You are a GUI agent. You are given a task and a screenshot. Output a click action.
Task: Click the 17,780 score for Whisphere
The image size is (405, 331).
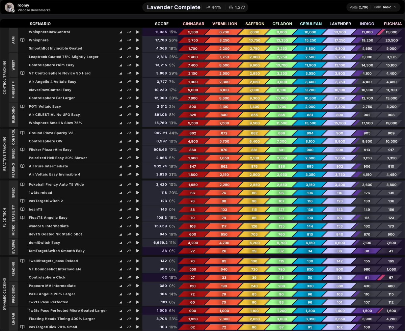click(x=160, y=40)
